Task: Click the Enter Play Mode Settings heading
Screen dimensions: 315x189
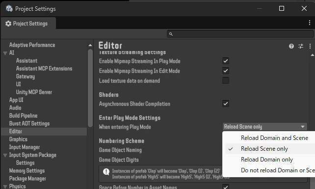Action: (130, 118)
